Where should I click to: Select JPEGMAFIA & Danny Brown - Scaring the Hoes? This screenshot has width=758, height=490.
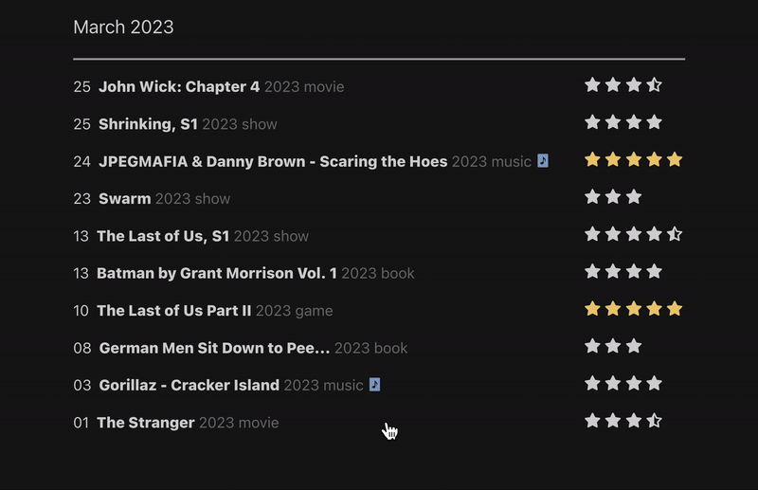(x=273, y=161)
